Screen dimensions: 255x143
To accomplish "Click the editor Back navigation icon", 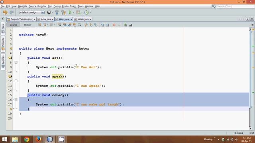I will [x=44, y=25].
